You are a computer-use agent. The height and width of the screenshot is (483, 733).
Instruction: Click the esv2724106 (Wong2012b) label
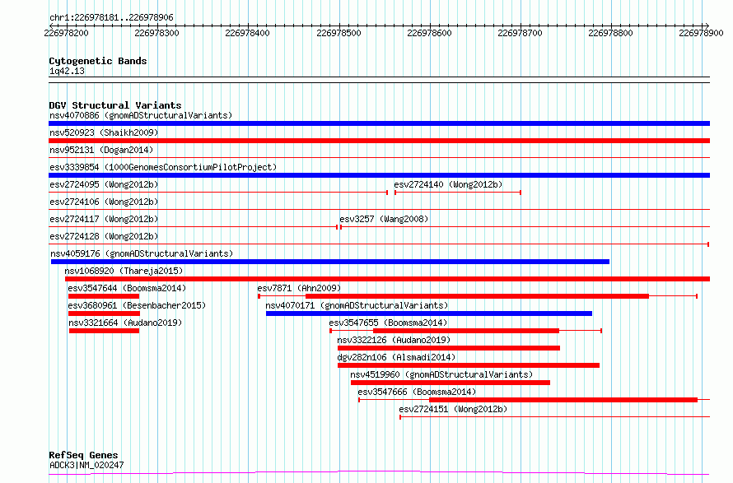point(104,202)
